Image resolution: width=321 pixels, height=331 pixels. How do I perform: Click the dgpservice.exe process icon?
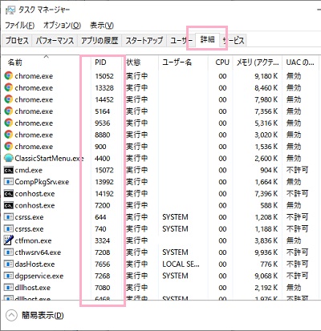point(9,276)
